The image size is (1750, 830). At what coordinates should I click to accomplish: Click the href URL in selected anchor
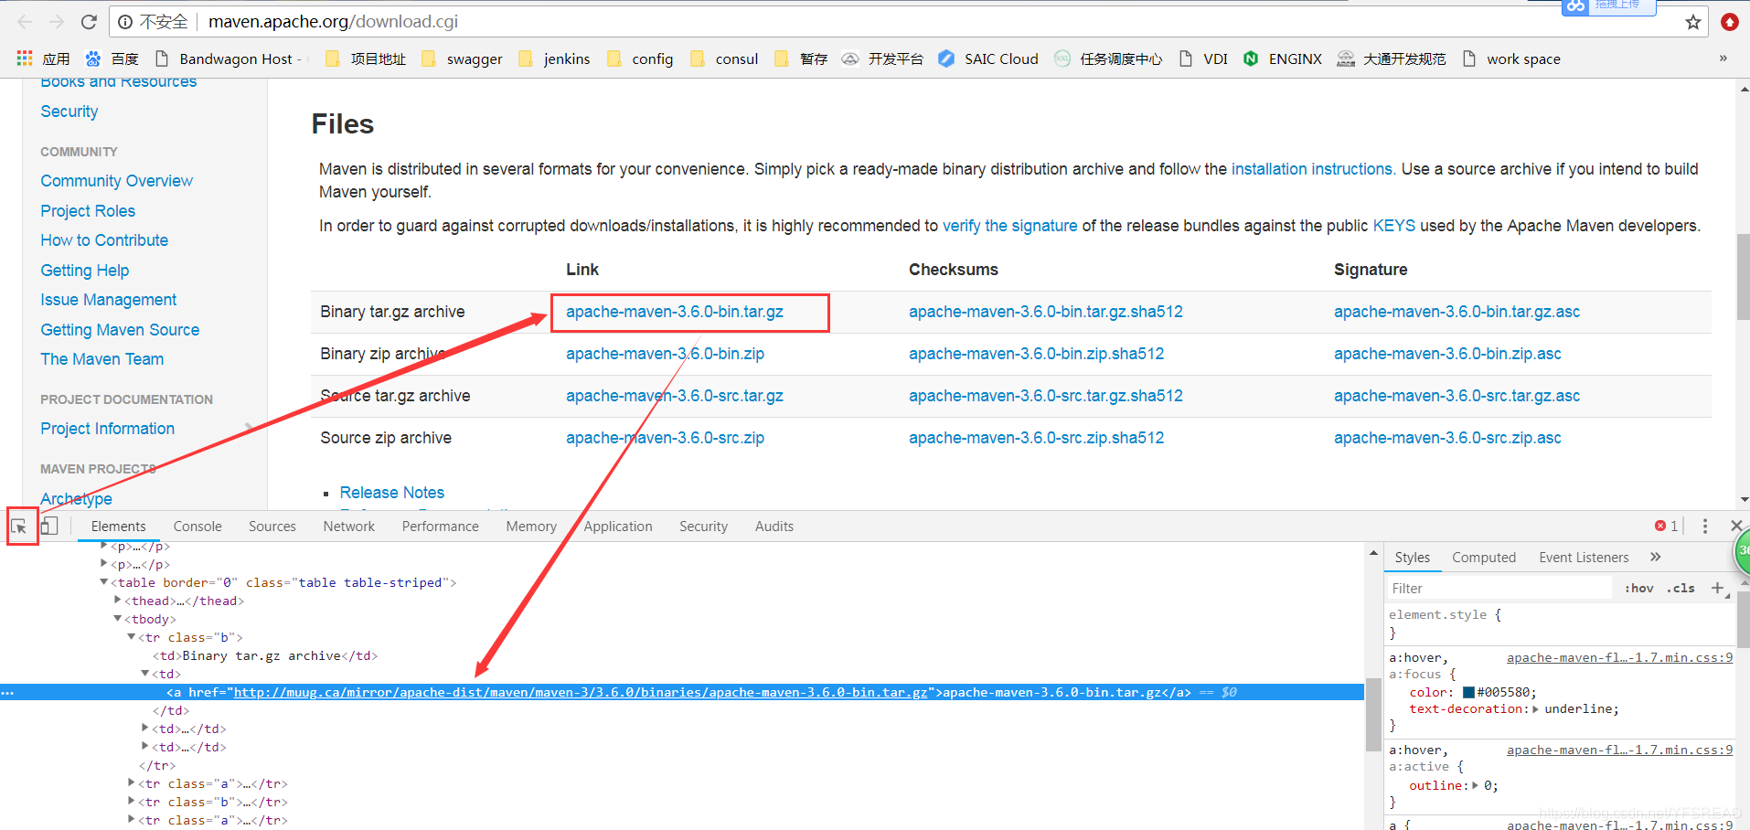(x=581, y=692)
